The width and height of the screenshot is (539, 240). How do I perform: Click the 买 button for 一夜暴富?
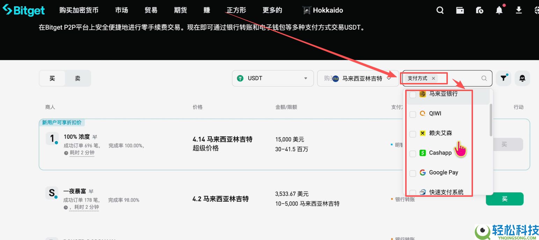(x=504, y=198)
